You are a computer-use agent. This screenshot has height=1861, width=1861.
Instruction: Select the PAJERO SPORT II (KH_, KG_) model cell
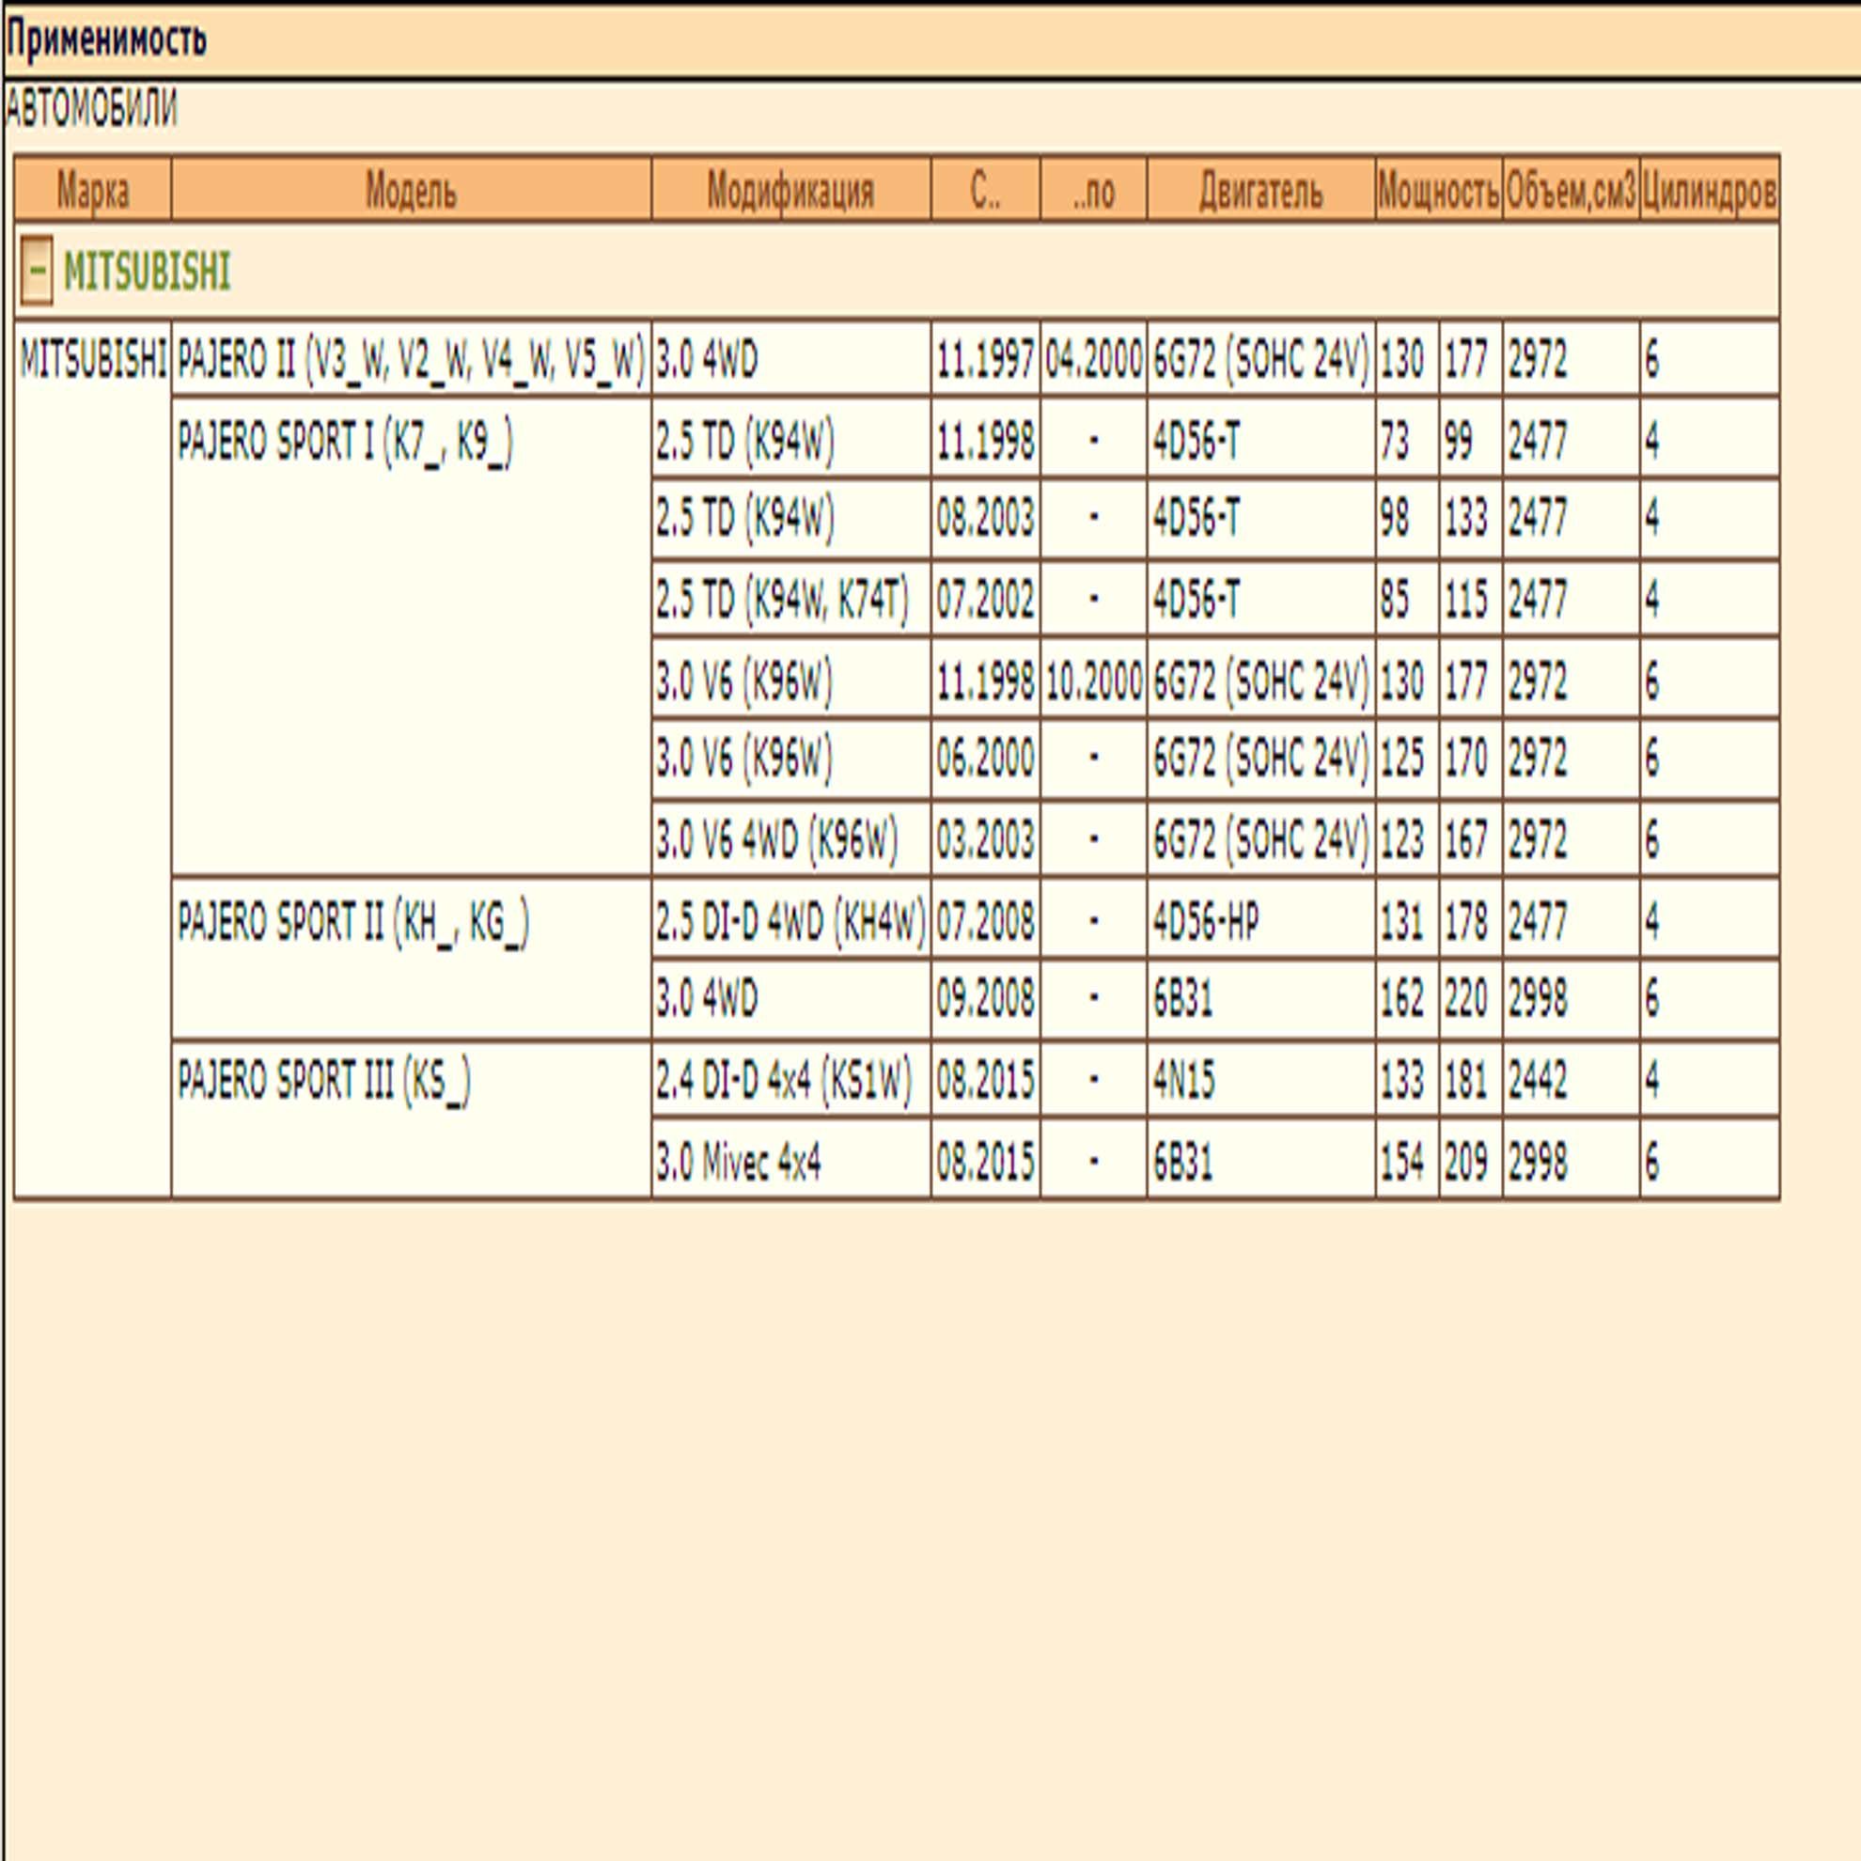[412, 958]
